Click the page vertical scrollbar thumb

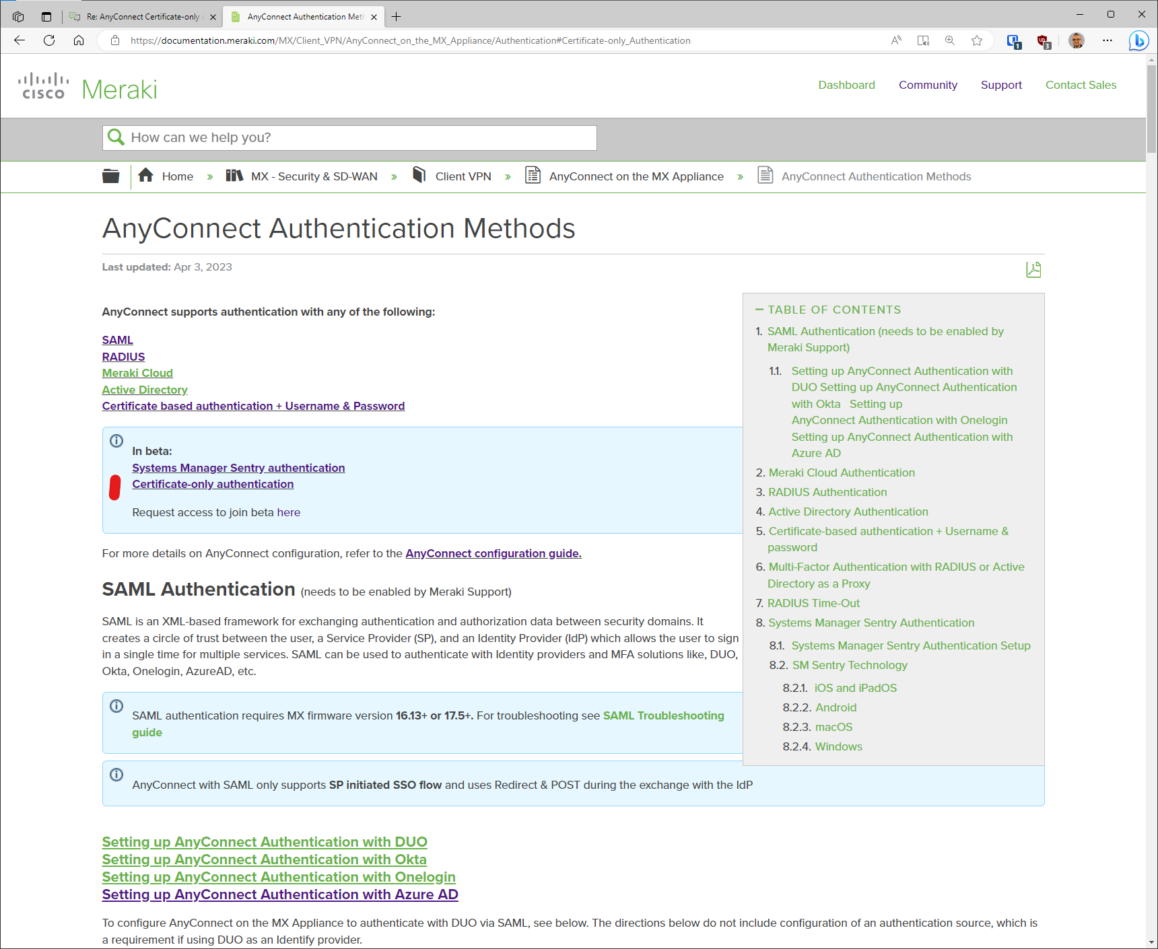(x=1151, y=108)
